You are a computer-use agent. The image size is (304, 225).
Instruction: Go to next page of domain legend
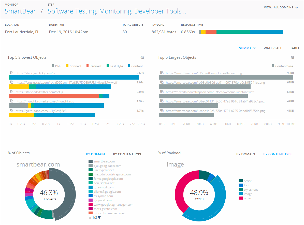[x=99, y=218]
